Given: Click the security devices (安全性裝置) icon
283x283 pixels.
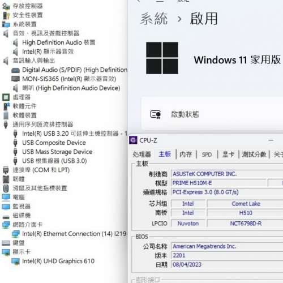Looking at the screenshot, I should tap(6, 15).
